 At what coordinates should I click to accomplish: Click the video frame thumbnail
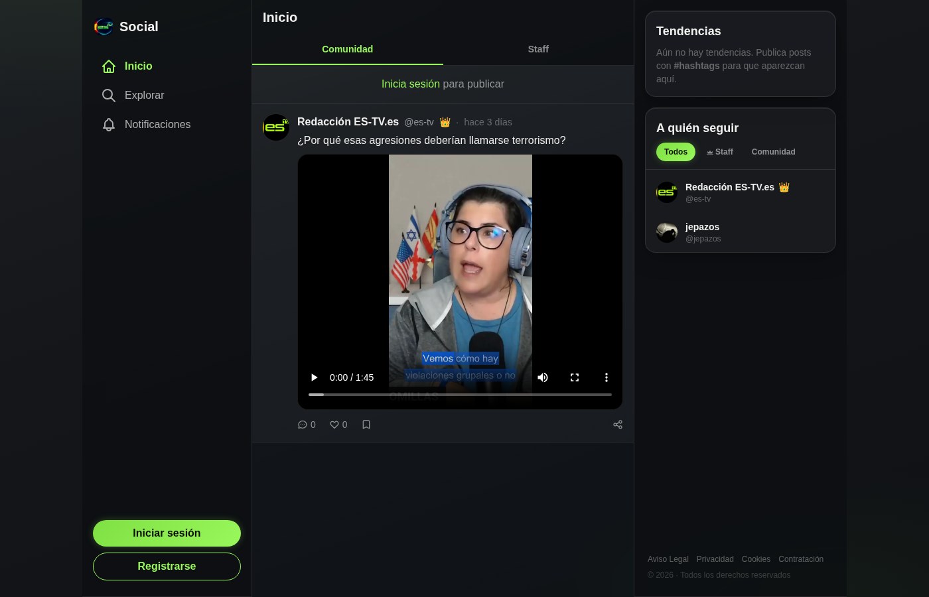(460, 282)
